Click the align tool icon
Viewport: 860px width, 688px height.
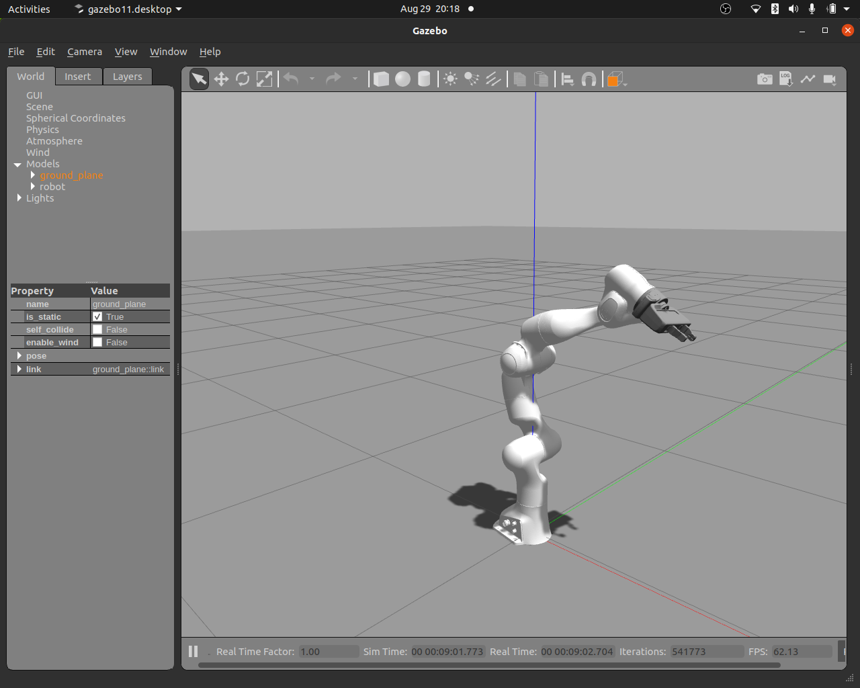pyautogui.click(x=568, y=79)
